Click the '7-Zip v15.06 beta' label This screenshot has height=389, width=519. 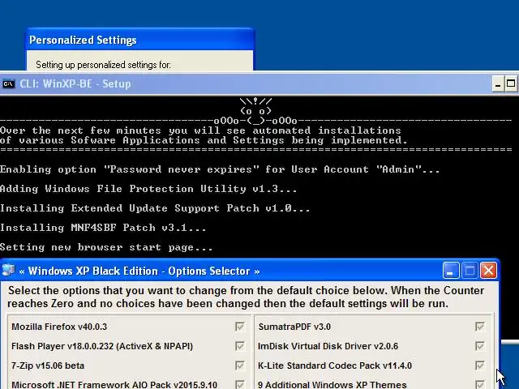point(48,365)
